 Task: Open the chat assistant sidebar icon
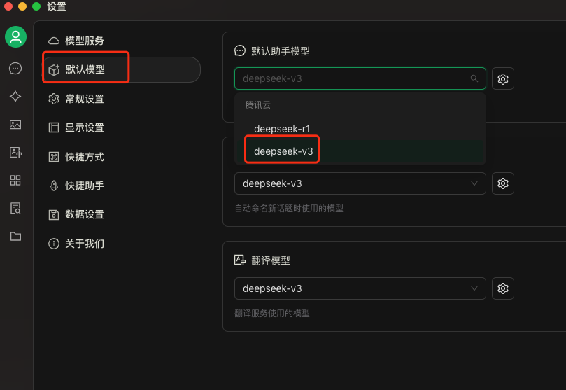tap(15, 68)
